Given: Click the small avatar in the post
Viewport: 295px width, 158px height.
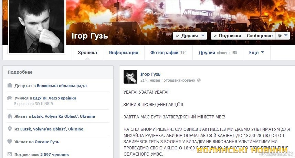Looking at the screenshot, I should pyautogui.click(x=130, y=77).
